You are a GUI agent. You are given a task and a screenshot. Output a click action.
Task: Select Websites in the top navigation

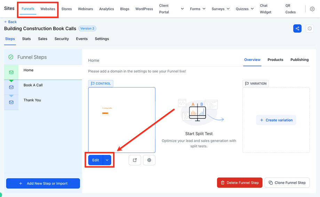[48, 9]
